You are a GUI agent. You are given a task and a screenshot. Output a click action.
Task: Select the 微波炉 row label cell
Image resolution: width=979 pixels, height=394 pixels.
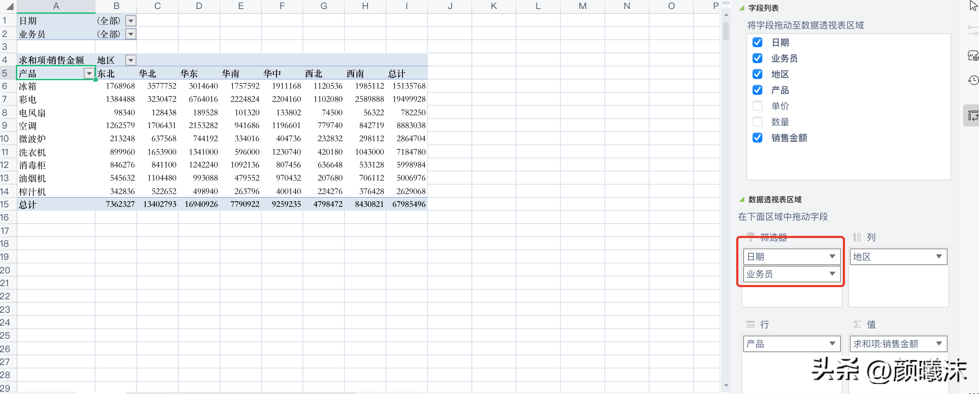pos(56,139)
